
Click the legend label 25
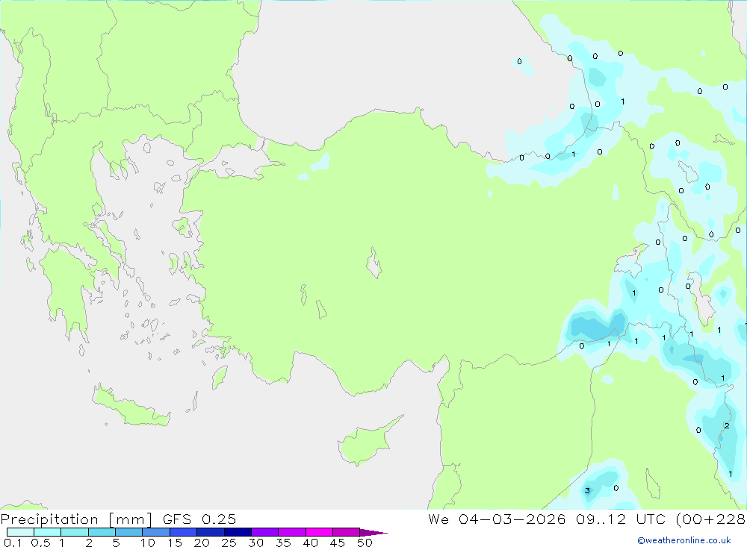click(229, 543)
